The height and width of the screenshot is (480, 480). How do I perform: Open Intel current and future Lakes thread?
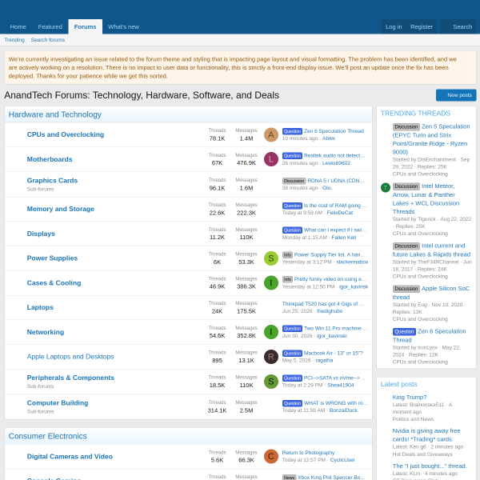(x=432, y=250)
